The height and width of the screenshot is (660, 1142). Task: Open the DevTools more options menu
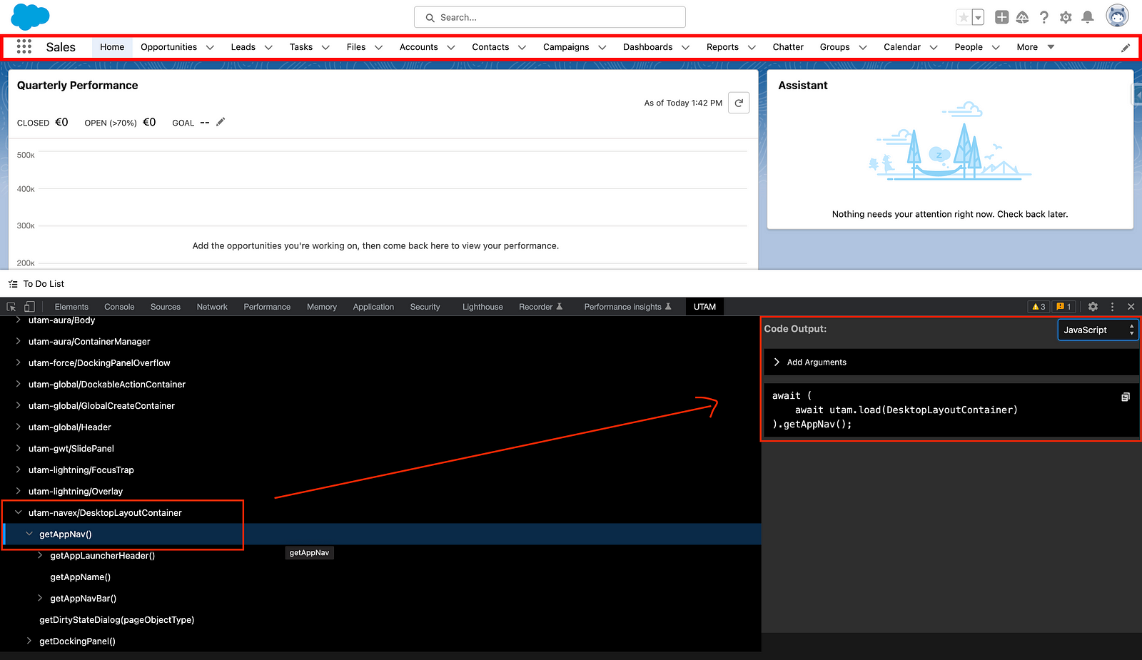pyautogui.click(x=1112, y=307)
